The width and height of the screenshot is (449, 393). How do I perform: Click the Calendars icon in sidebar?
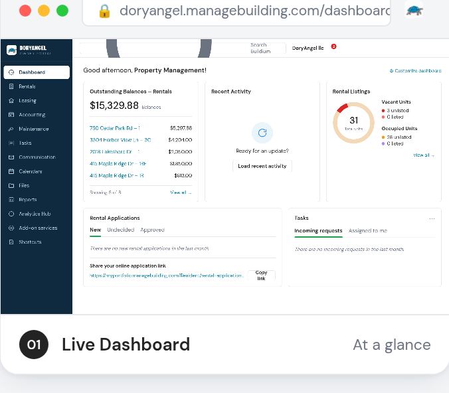[x=11, y=171]
